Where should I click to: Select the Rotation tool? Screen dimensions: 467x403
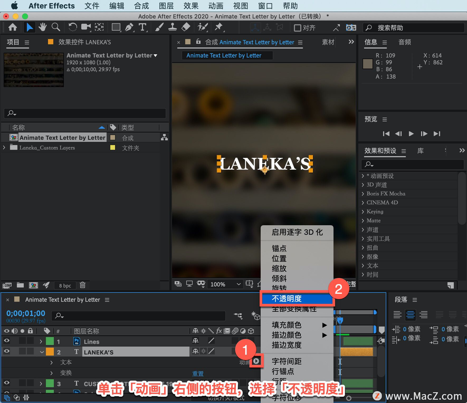(73, 27)
